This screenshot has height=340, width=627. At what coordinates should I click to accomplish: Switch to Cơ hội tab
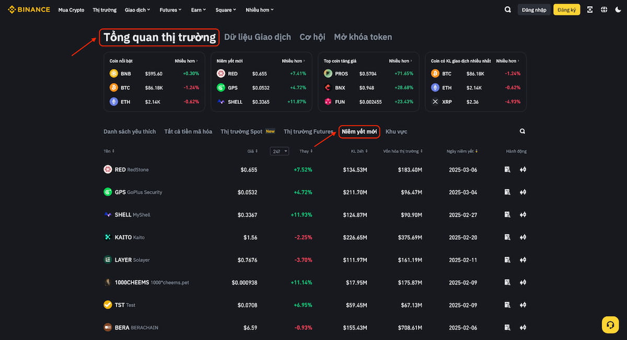[312, 37]
